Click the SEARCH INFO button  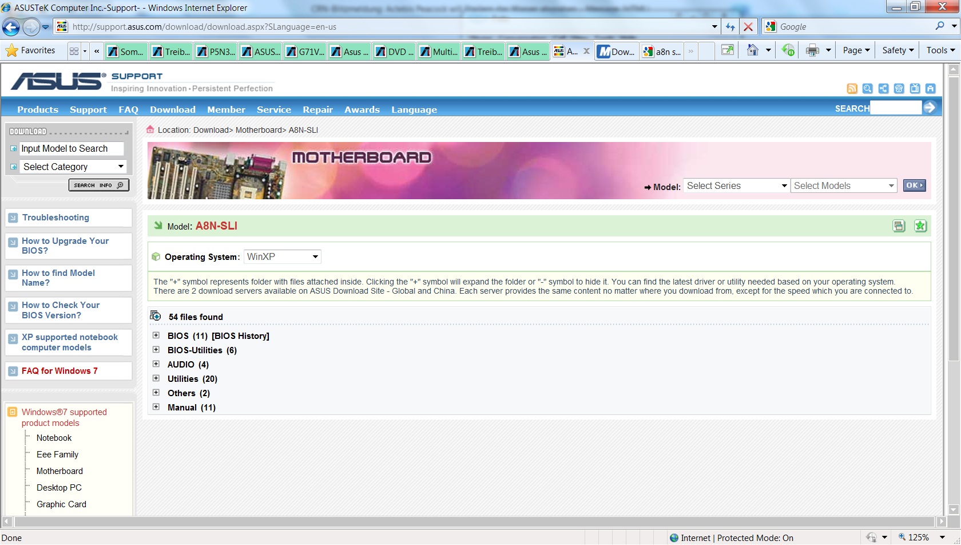(x=99, y=185)
